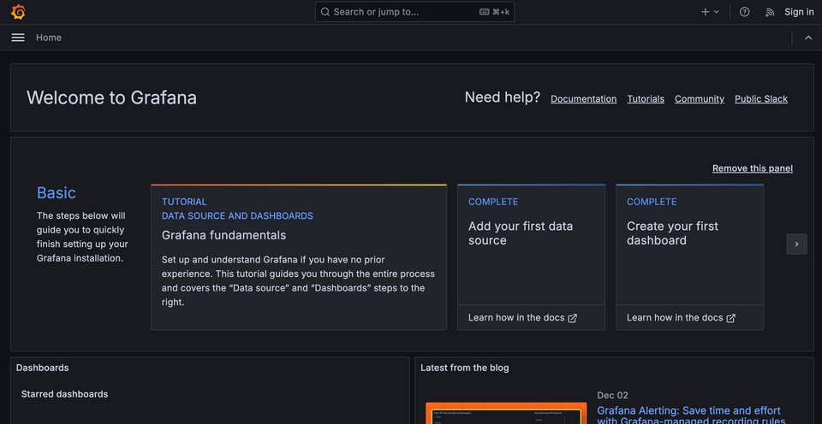Open the help question-mark icon

point(744,12)
